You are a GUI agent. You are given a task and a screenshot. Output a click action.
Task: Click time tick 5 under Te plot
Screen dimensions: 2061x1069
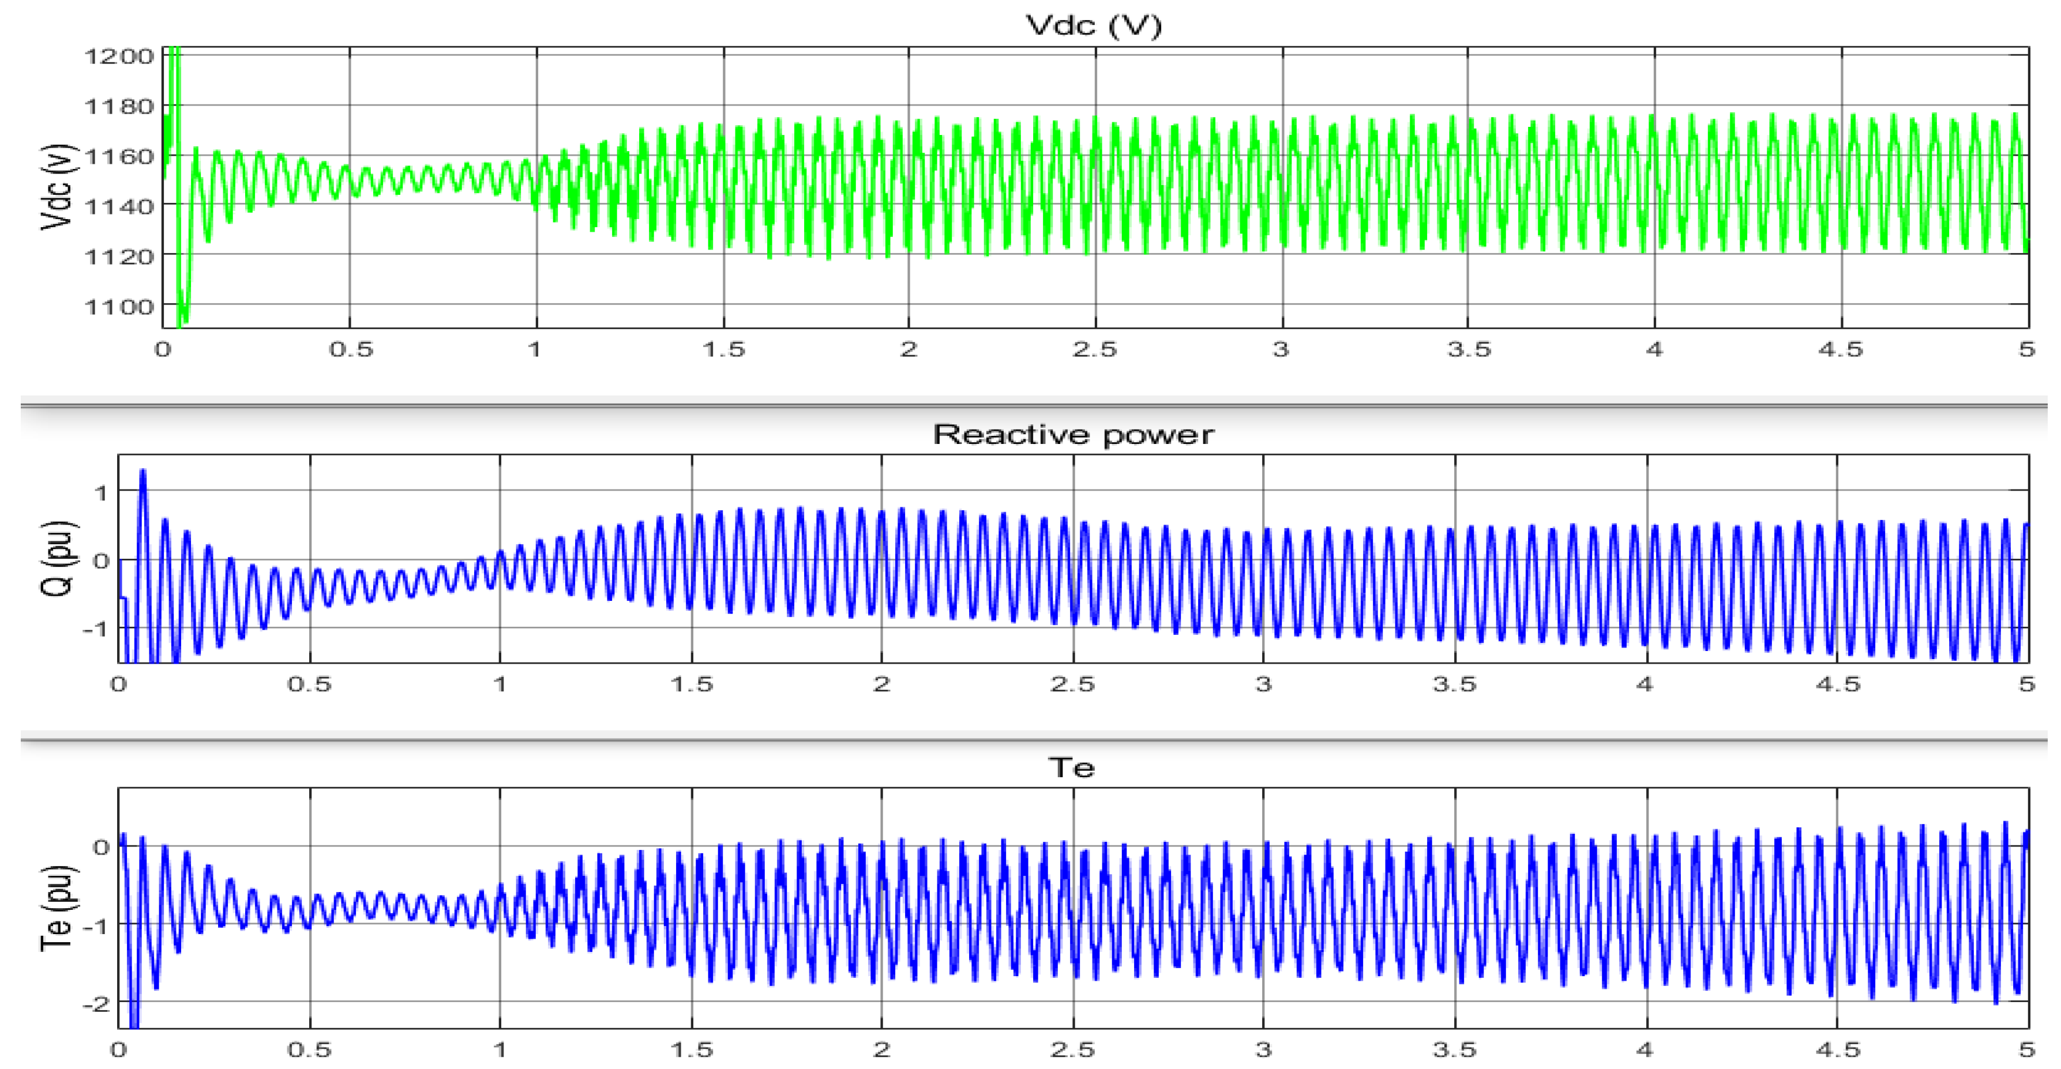click(x=2026, y=1049)
